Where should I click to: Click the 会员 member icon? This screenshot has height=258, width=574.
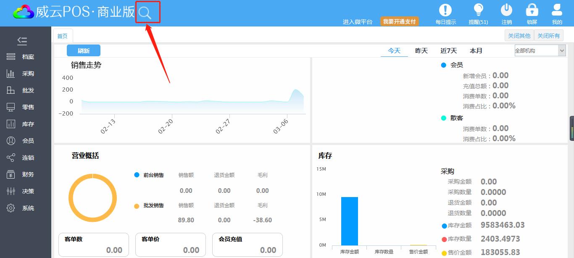(x=11, y=141)
